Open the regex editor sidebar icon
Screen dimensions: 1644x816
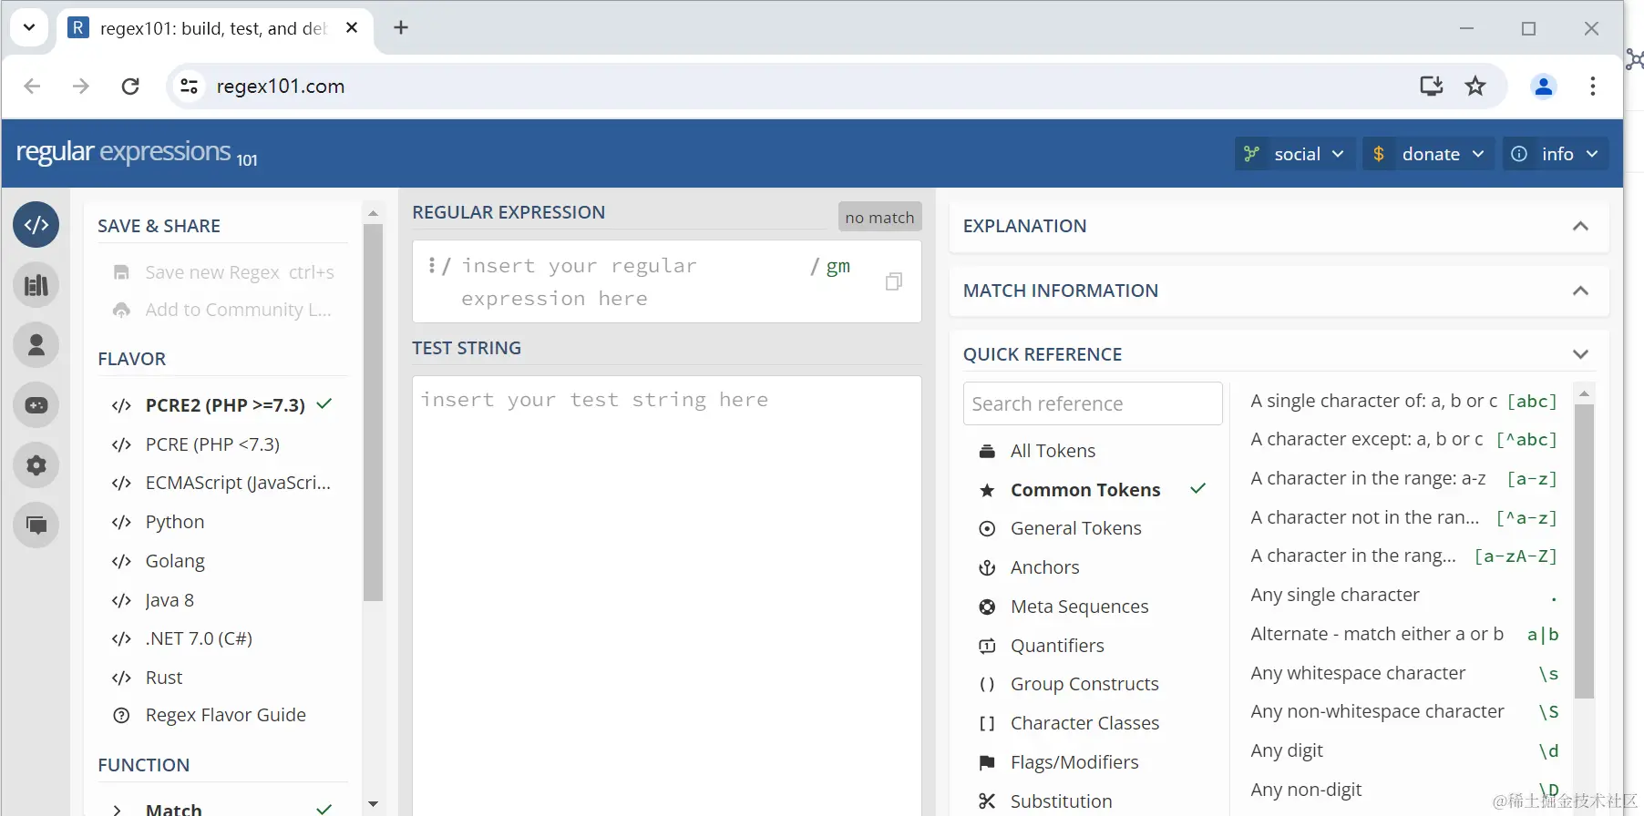[36, 225]
